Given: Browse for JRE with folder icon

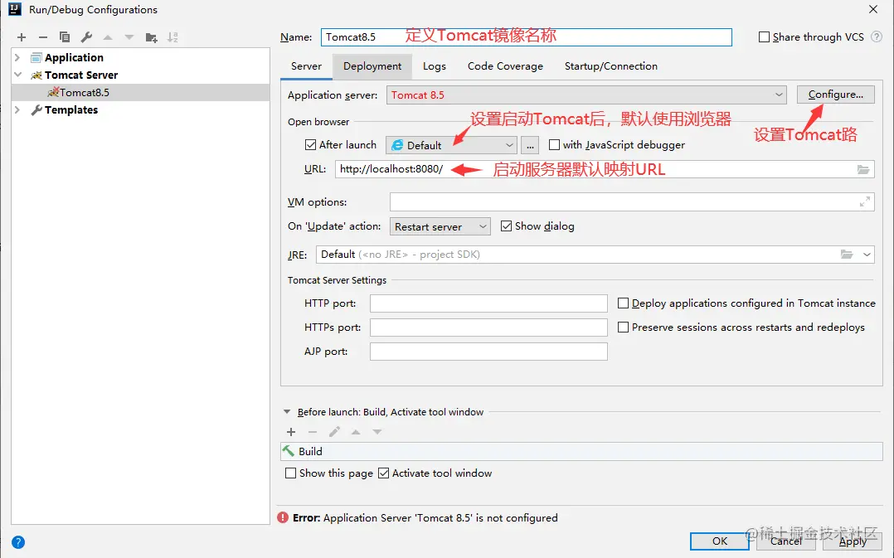Looking at the screenshot, I should [x=847, y=255].
